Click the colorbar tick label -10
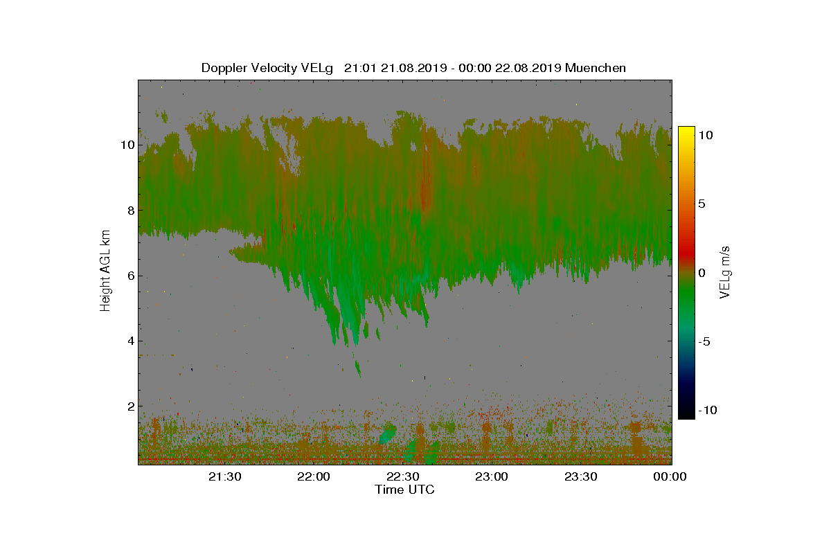The width and height of the screenshot is (831, 554). 707,410
